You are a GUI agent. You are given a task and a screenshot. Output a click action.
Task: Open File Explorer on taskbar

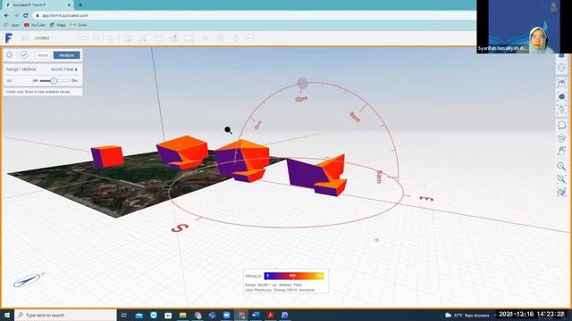[x=182, y=315]
